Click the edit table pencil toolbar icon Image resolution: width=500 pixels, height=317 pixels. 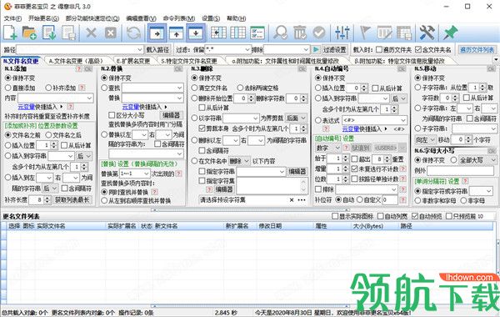click(384, 33)
